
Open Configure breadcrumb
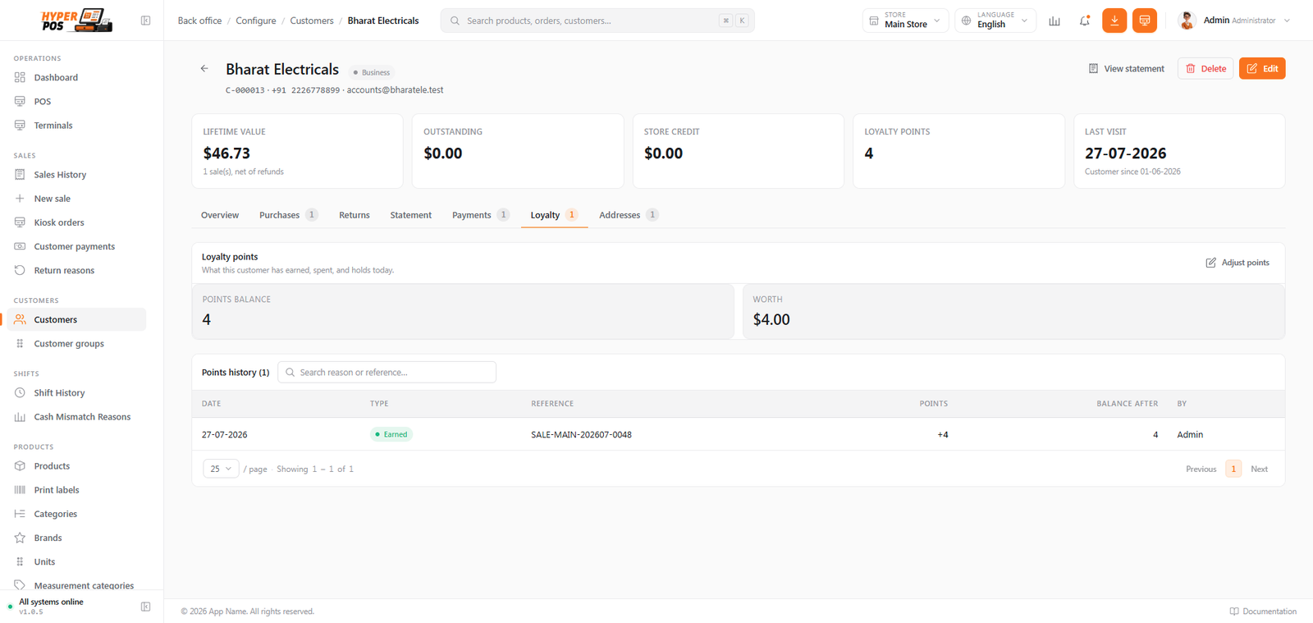coord(256,21)
